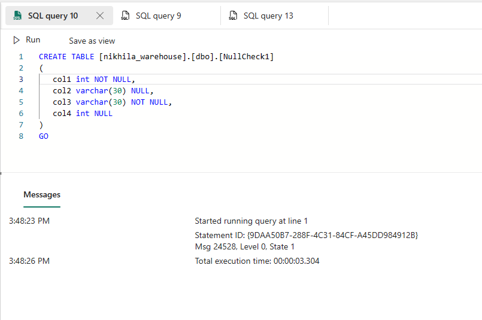Click col2 on line 4

coord(62,91)
